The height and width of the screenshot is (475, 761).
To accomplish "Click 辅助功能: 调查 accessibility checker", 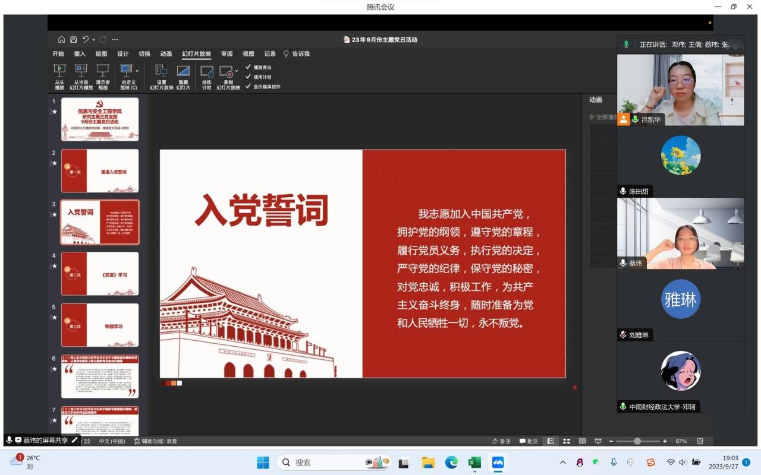I will pyautogui.click(x=155, y=441).
